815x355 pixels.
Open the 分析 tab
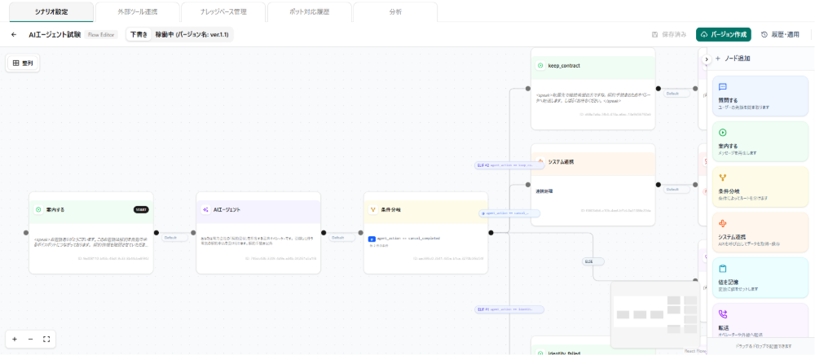(395, 12)
